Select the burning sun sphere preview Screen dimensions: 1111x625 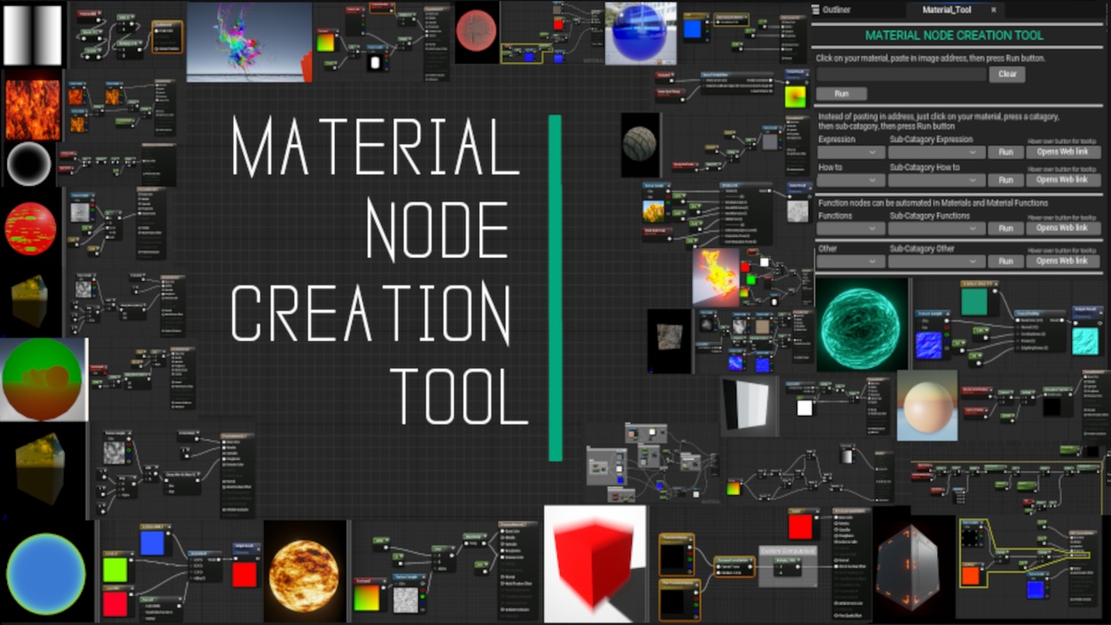click(x=305, y=572)
